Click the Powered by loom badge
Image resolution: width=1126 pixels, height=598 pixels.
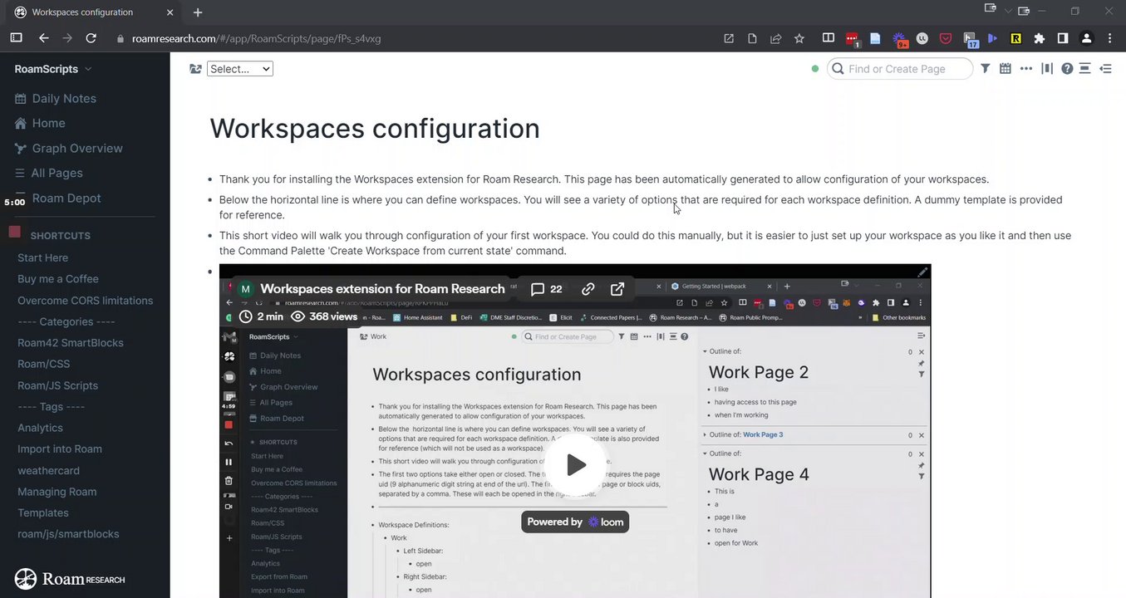[x=575, y=522]
